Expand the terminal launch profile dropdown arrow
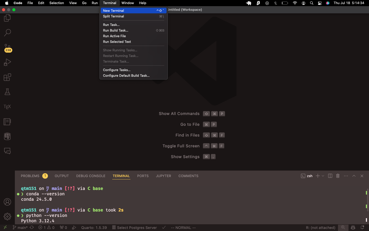The image size is (369, 231). point(323,176)
